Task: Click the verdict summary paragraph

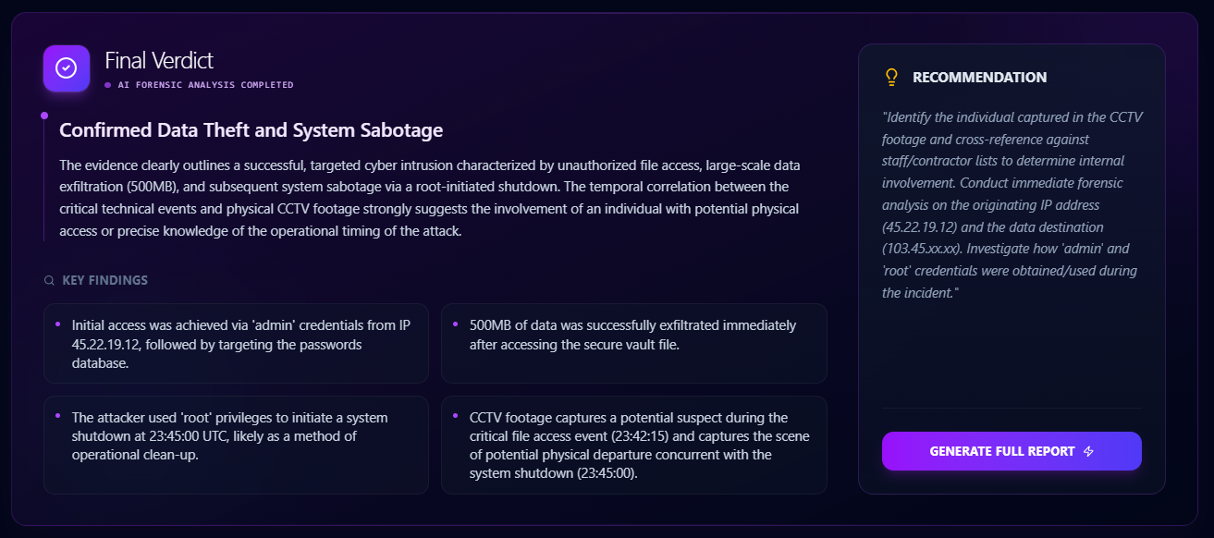Action: pos(429,198)
